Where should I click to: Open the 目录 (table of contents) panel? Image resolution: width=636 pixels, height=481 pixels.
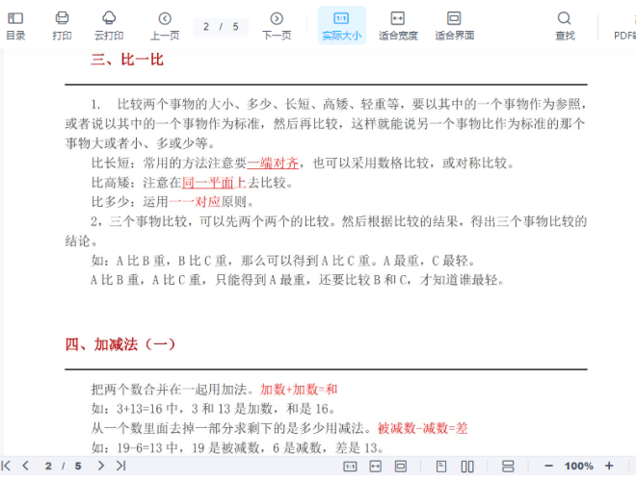[x=15, y=25]
